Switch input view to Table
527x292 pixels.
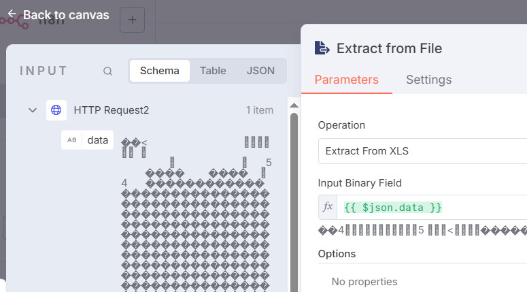213,71
